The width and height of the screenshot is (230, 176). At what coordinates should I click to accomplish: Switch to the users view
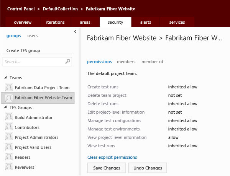33,36
